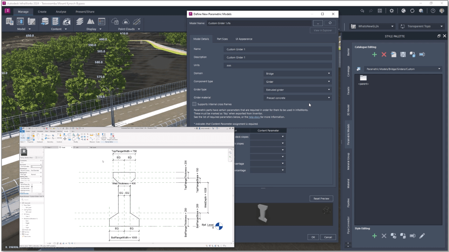Open Surface Layers icon in Display group

pyautogui.click(x=80, y=21)
